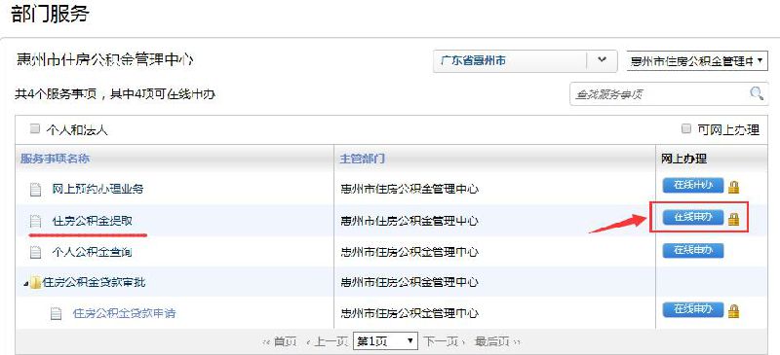Sort by 服务事项名称 column header
This screenshot has width=780, height=355.
coord(56,159)
